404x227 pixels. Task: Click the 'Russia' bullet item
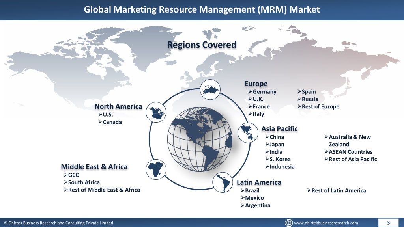click(x=308, y=99)
